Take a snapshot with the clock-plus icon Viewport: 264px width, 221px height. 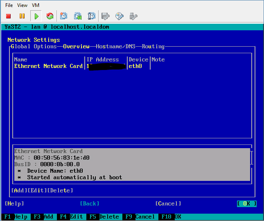point(63,16)
